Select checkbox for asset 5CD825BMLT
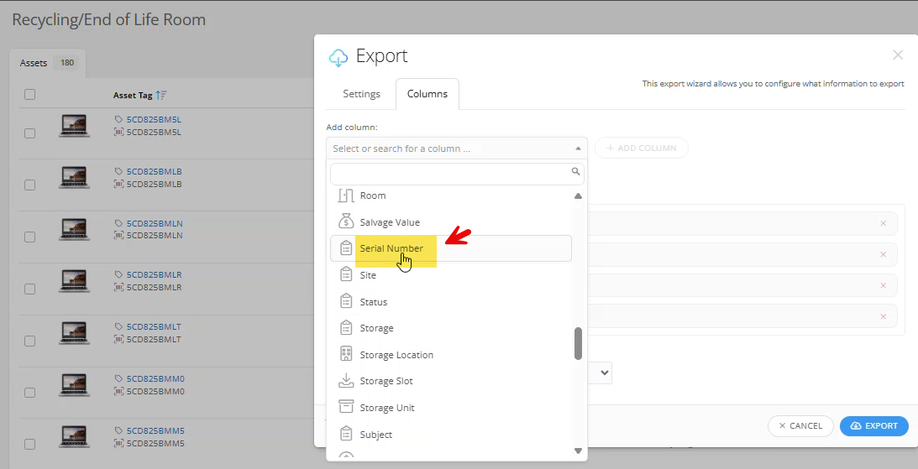The image size is (918, 469). 30,341
